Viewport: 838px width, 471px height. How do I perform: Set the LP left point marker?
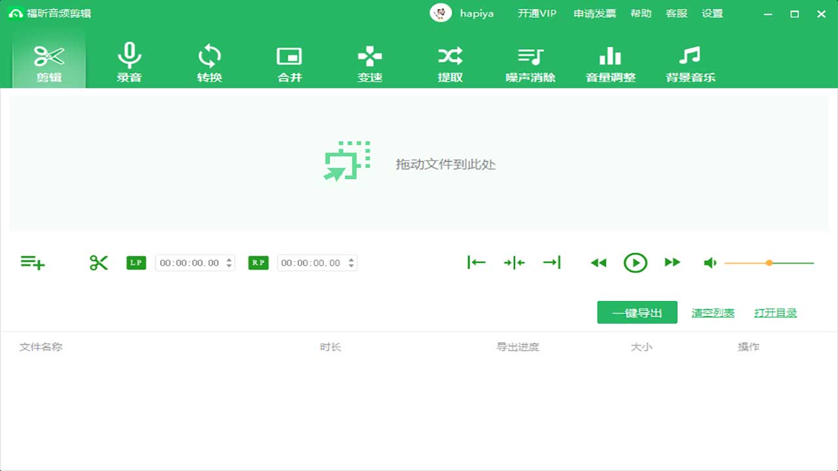[136, 262]
